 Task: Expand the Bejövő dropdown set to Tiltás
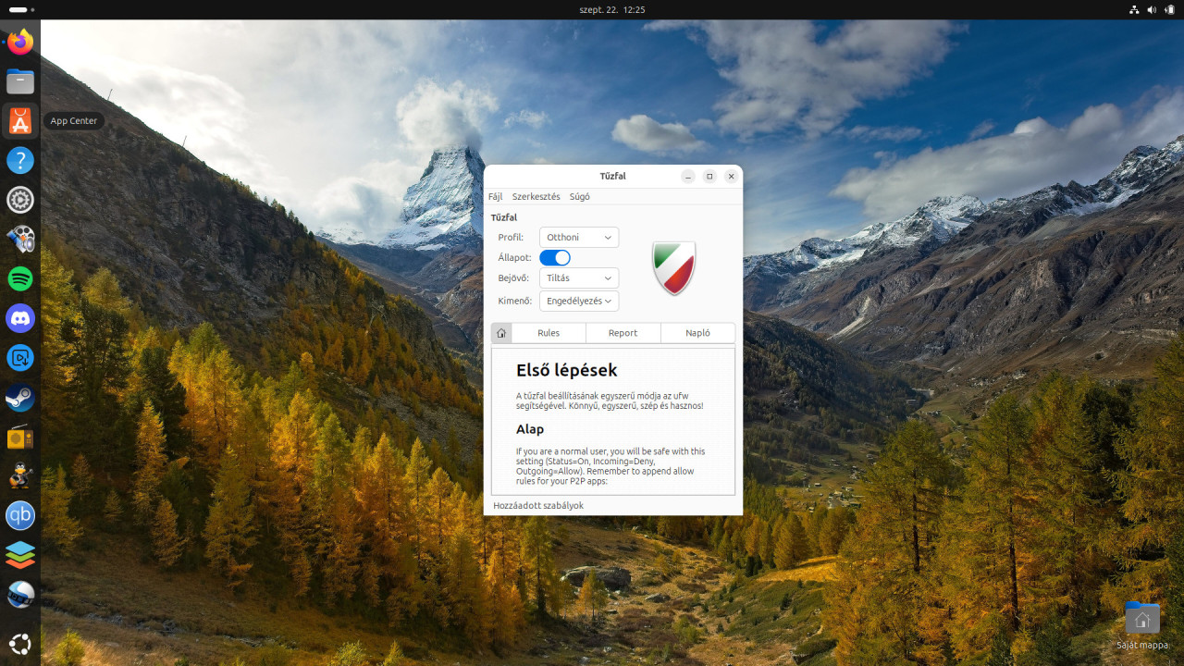coord(579,278)
